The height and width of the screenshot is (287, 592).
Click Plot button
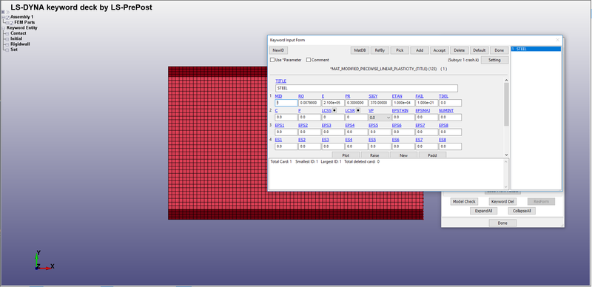tap(346, 155)
